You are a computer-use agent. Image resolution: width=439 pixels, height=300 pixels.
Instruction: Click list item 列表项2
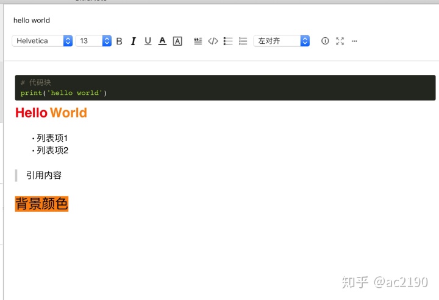[x=52, y=150]
